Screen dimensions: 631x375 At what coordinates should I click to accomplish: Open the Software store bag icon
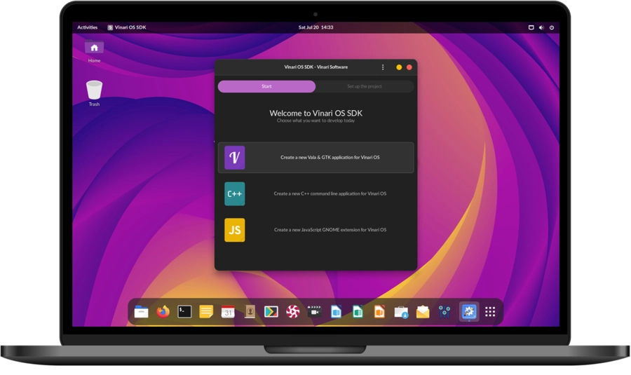(401, 312)
